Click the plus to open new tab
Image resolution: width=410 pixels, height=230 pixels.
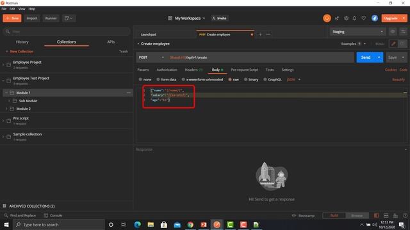pyautogui.click(x=260, y=34)
